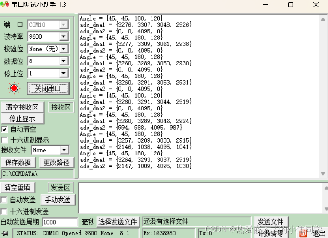Click 保存数据 button

pos(18,162)
